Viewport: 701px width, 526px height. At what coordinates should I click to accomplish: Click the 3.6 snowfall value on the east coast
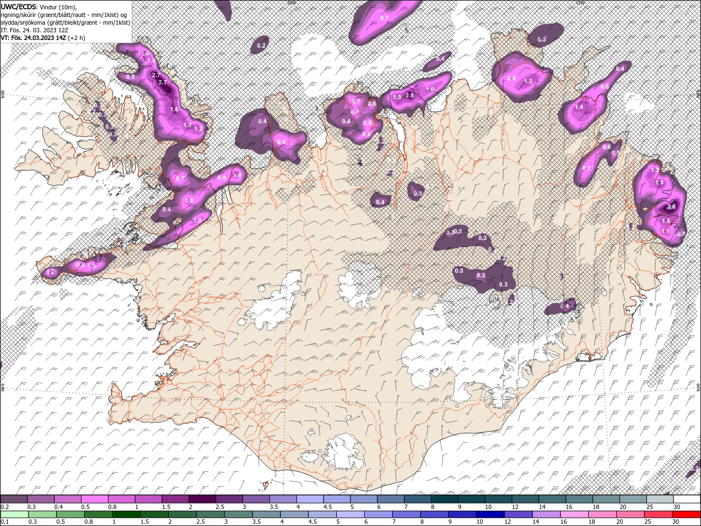click(671, 207)
